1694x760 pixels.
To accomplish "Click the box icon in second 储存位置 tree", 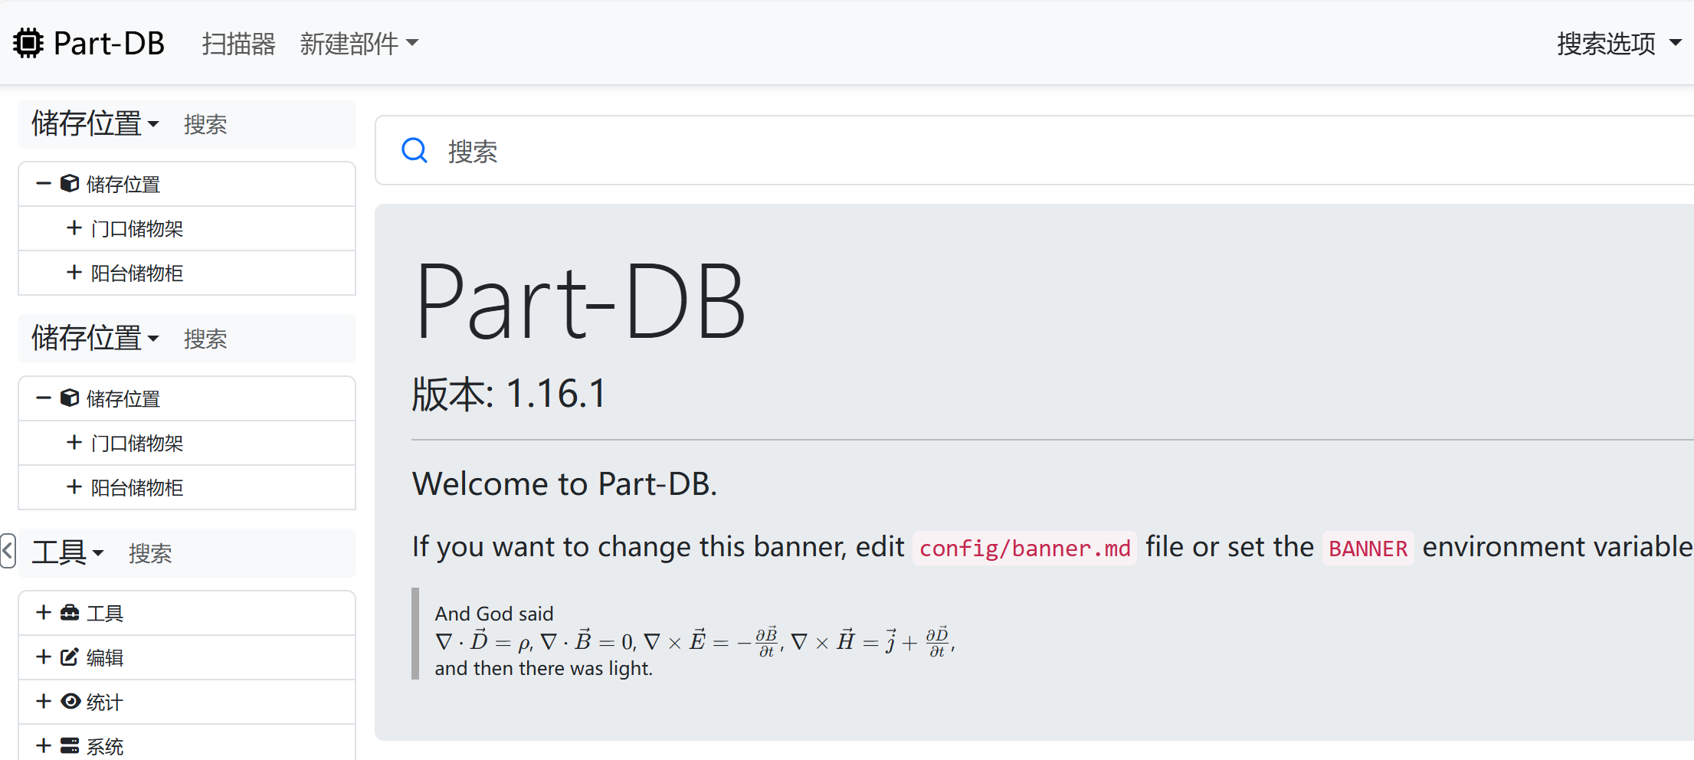I will click(69, 398).
